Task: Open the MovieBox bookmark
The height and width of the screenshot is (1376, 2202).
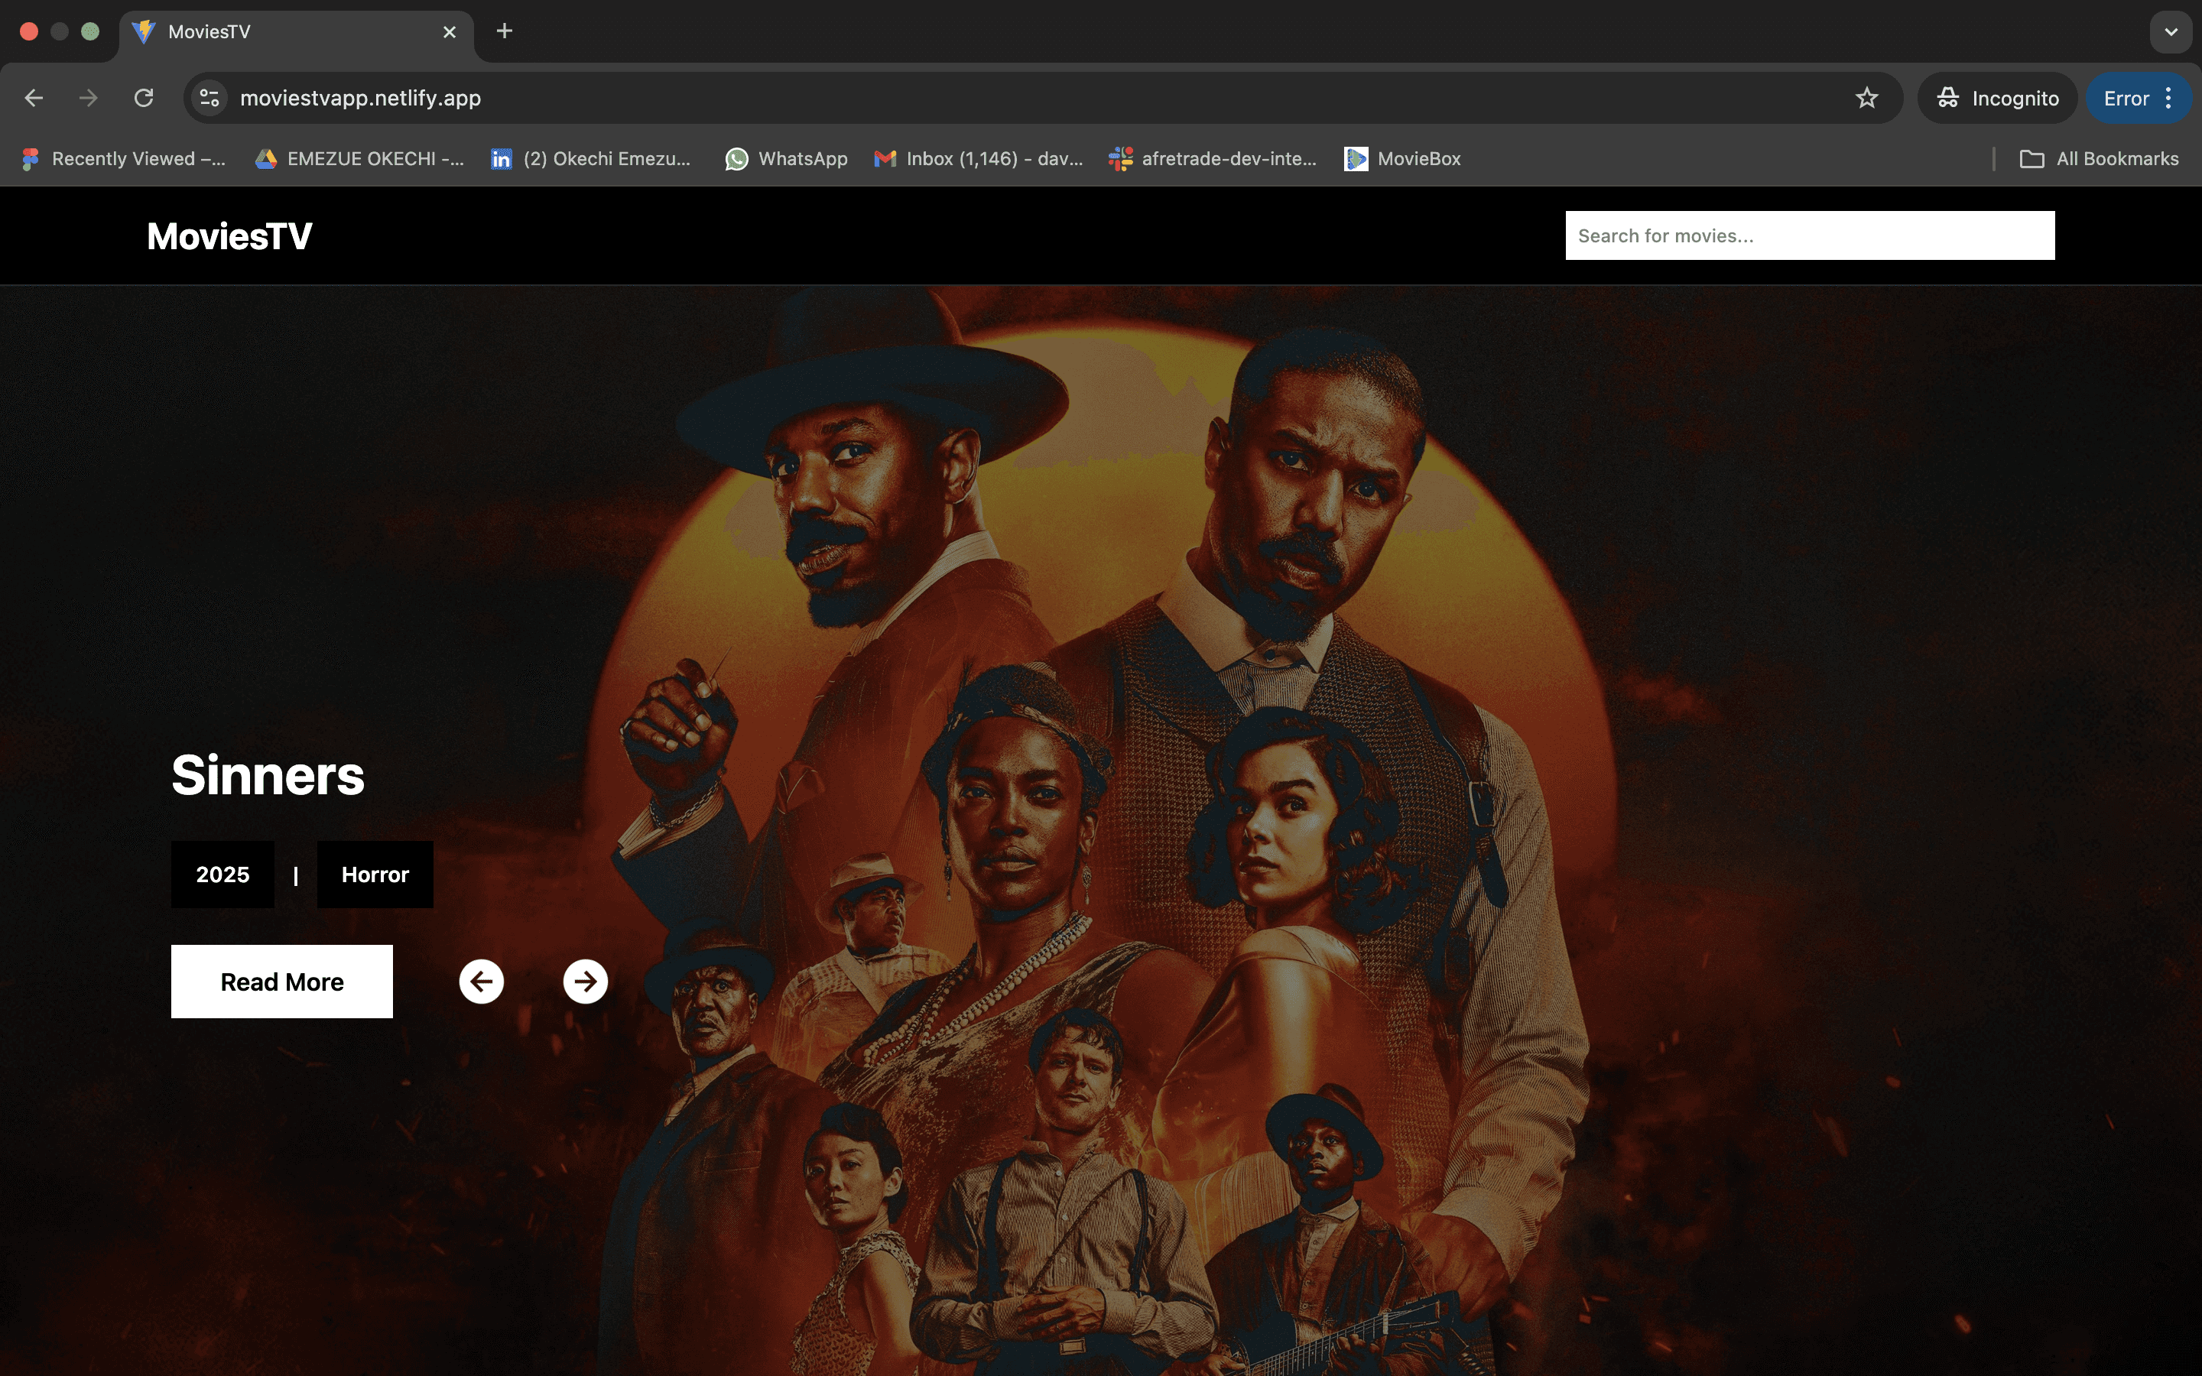Action: [1402, 159]
